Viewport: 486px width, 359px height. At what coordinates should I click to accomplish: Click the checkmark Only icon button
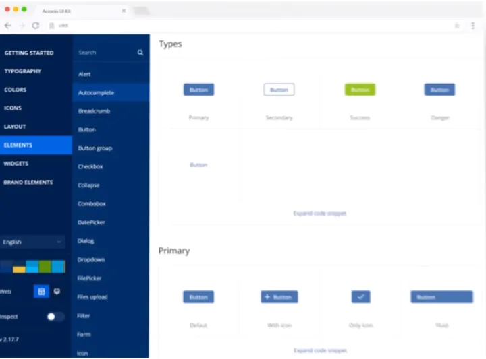tap(360, 297)
